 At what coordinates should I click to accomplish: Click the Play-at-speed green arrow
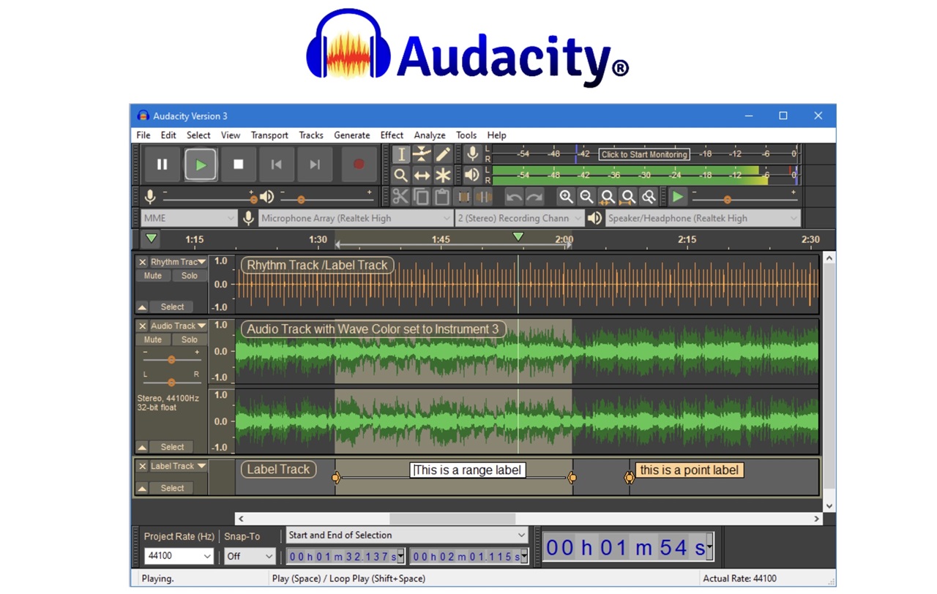pos(678,197)
